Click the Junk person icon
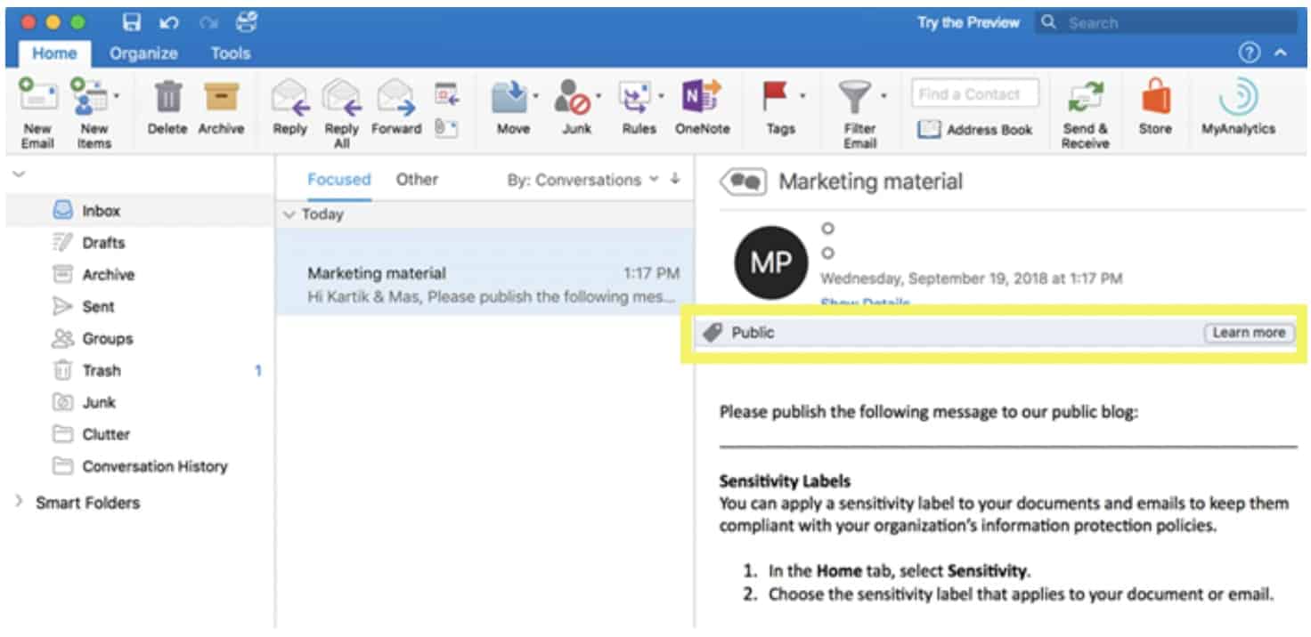Image resolution: width=1311 pixels, height=637 pixels. [x=573, y=97]
